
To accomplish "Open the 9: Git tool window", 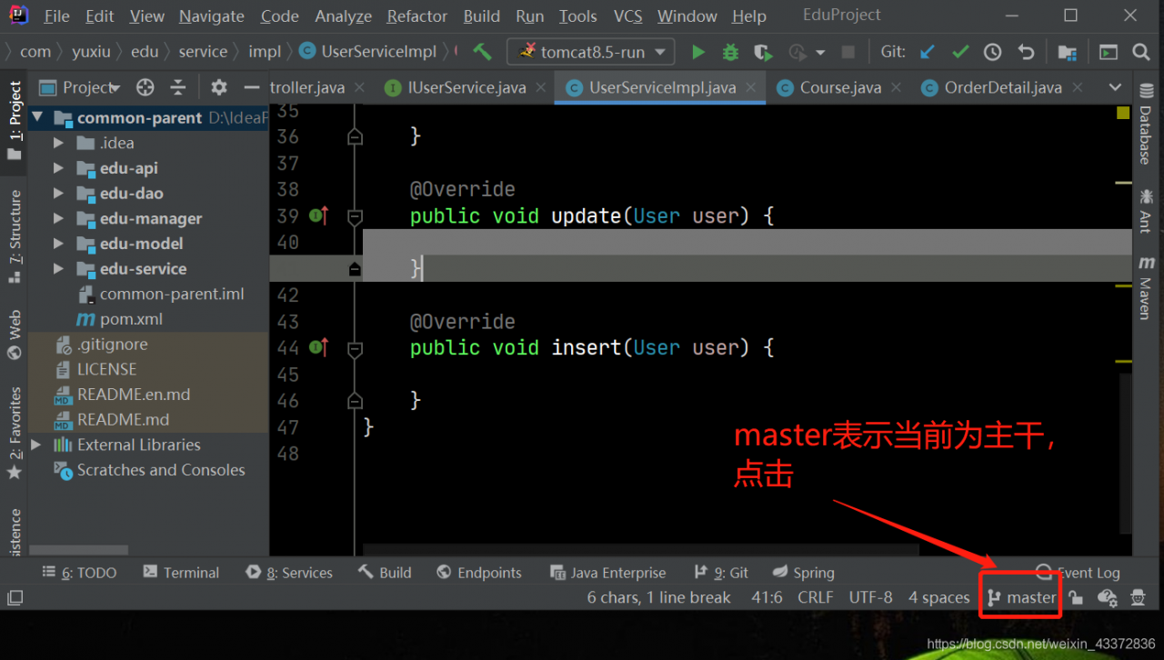I will tap(721, 573).
